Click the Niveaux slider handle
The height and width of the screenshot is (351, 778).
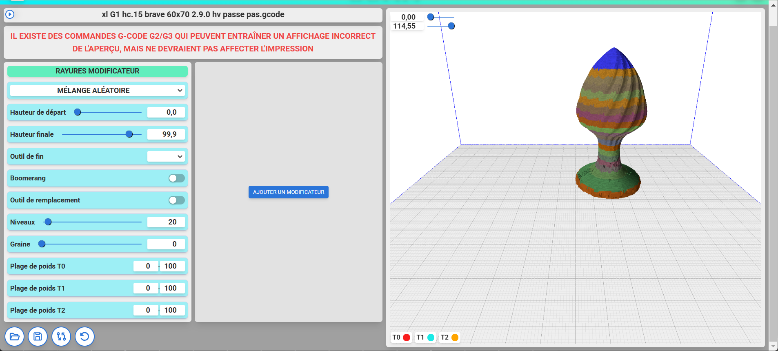[x=48, y=222]
